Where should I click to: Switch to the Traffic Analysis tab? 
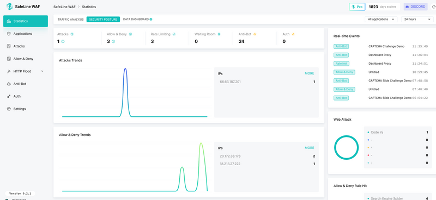[71, 20]
